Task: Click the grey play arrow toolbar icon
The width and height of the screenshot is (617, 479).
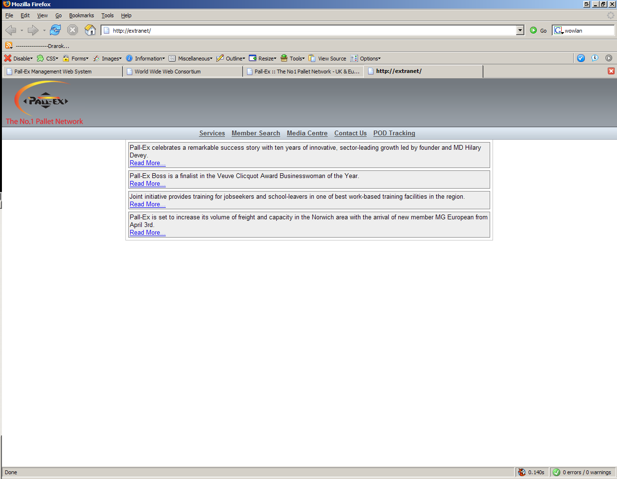Action: (x=609, y=58)
